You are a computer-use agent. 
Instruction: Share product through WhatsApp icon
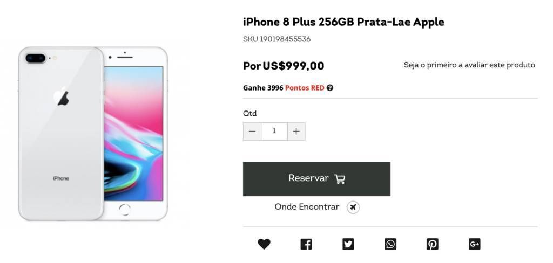(390, 244)
